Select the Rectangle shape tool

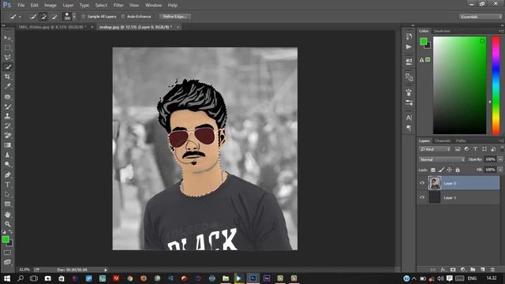[7, 204]
